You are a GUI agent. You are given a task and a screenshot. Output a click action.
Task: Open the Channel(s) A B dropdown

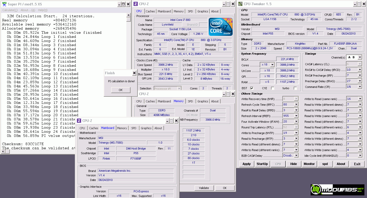(x=360, y=57)
